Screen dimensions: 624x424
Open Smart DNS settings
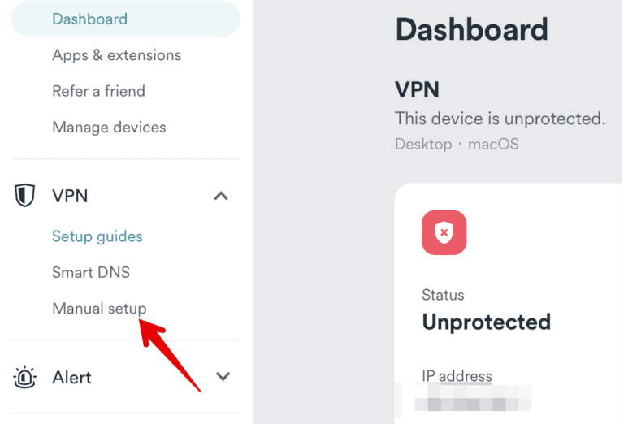pyautogui.click(x=91, y=272)
